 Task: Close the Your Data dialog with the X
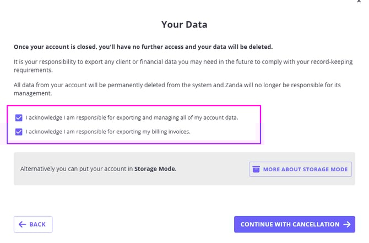tap(359, 2)
